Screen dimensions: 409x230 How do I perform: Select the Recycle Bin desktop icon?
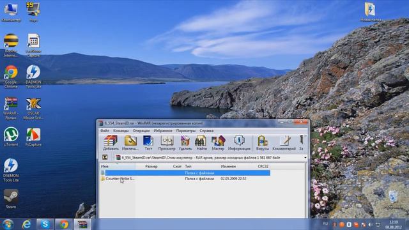point(392,199)
